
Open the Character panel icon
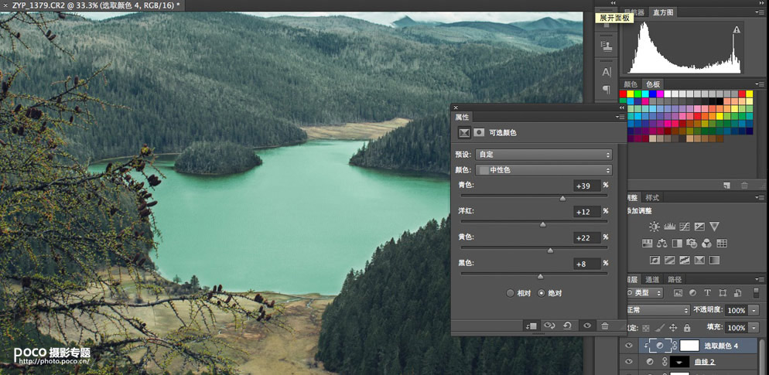pos(607,72)
